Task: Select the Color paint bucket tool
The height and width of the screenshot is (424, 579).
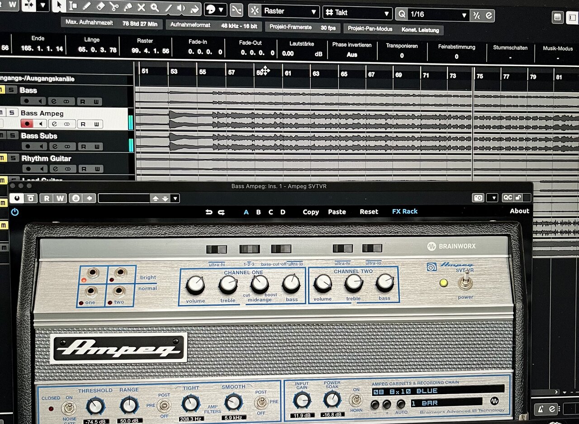Action: pos(195,9)
